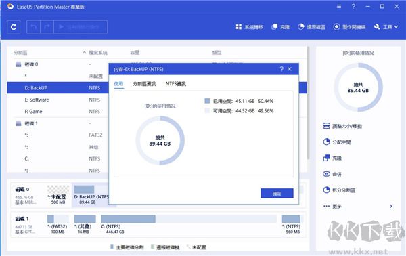
Task: Click the help question mark in title bar
Action: [x=353, y=7]
